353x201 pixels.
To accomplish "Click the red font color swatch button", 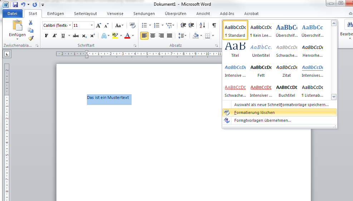I will 127,36.
